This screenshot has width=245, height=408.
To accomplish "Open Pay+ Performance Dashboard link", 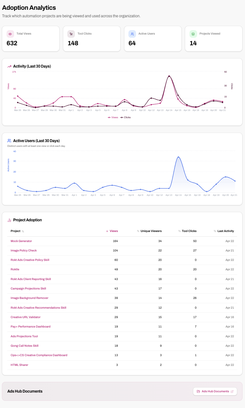I will click(x=30, y=327).
